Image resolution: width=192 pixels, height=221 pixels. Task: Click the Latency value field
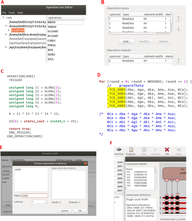(x=38, y=202)
